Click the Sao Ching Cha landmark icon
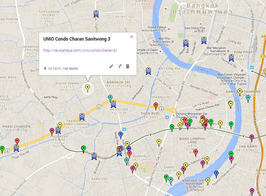The width and height of the screenshot is (266, 196). (x=201, y=24)
